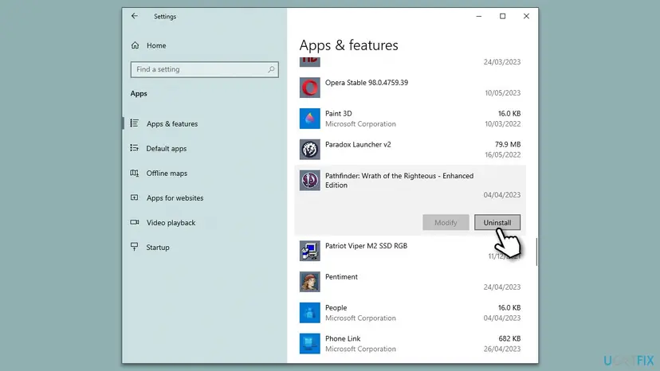
Task: Select the Pentiment entry name
Action: [x=341, y=277]
